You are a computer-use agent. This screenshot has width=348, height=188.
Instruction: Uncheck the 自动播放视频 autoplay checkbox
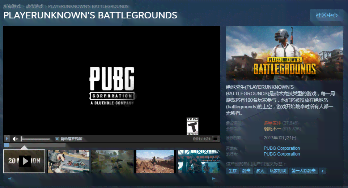coord(57,139)
